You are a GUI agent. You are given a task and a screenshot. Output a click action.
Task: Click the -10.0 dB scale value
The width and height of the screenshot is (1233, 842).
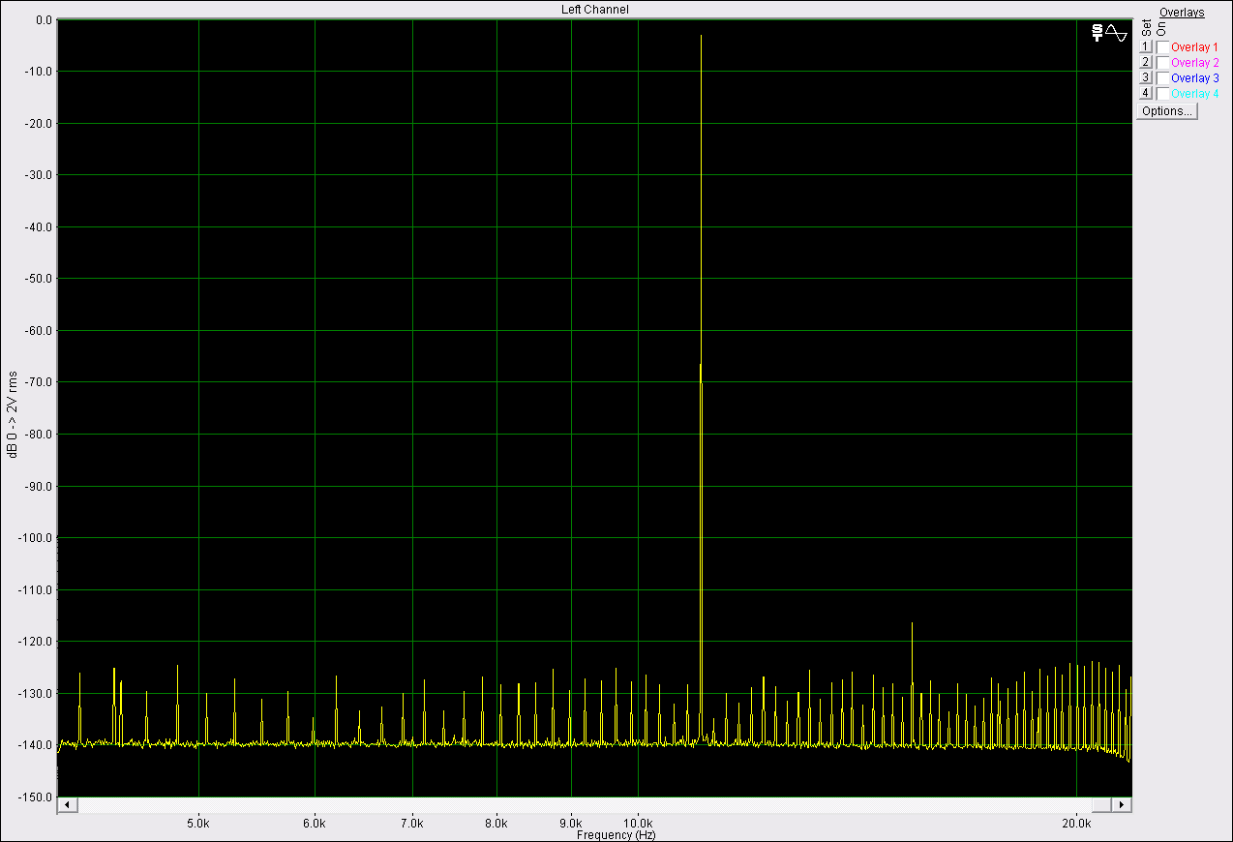coord(40,72)
